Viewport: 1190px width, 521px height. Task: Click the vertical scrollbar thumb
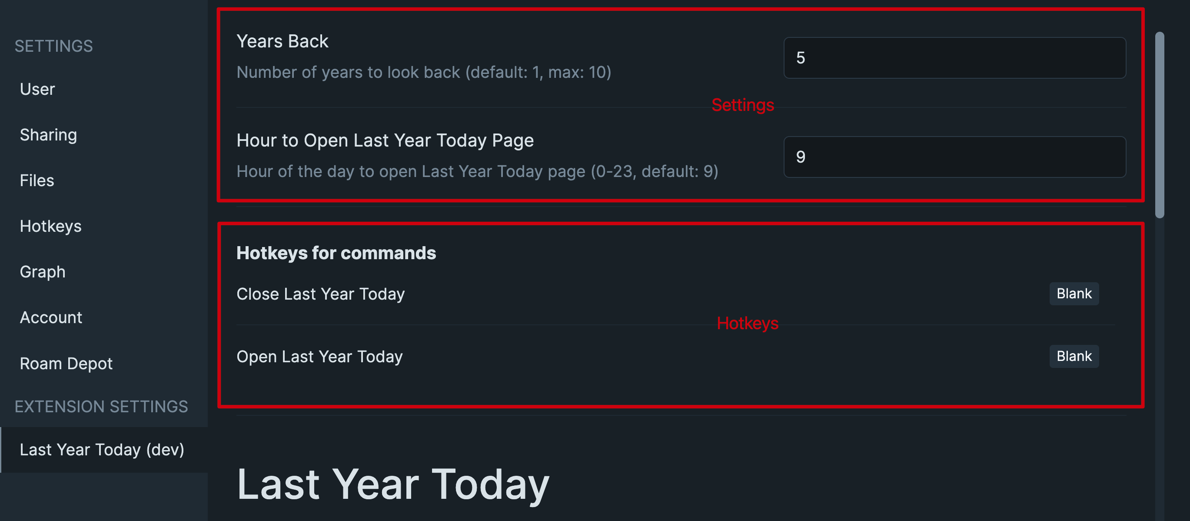(x=1160, y=125)
